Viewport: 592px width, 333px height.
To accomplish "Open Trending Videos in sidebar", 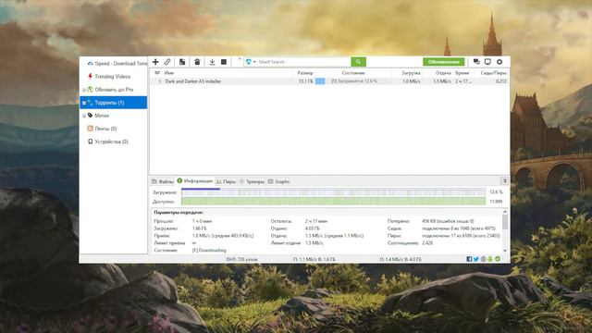I will 114,76.
